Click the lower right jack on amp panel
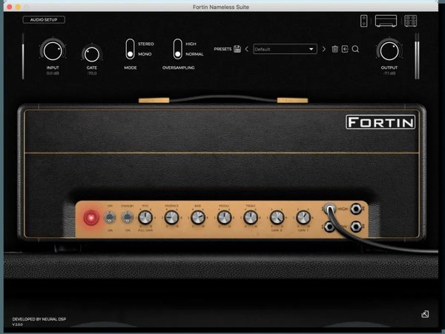Image resolution: width=445 pixels, height=334 pixels. point(356,227)
